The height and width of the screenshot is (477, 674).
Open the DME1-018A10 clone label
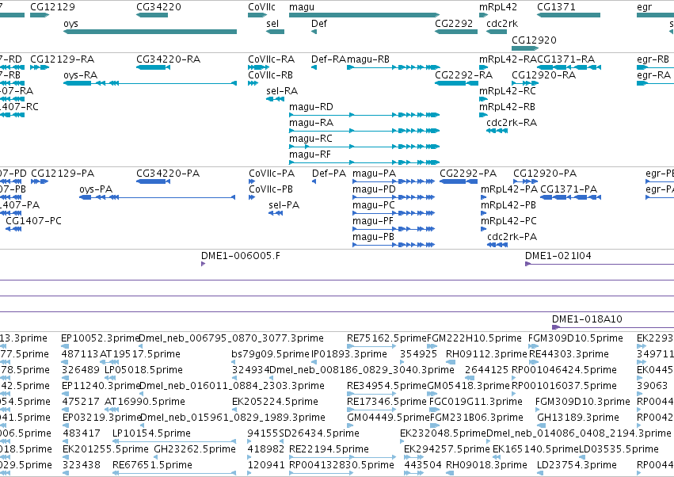pyautogui.click(x=587, y=319)
